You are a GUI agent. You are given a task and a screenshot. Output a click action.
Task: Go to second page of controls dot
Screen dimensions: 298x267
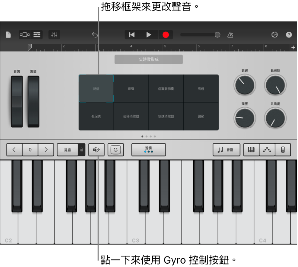click(x=147, y=136)
